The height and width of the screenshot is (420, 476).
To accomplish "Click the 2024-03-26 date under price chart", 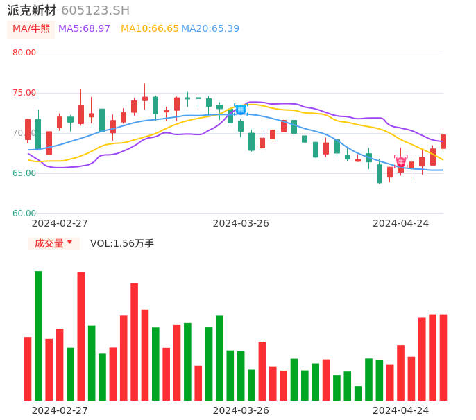I will point(241,223).
